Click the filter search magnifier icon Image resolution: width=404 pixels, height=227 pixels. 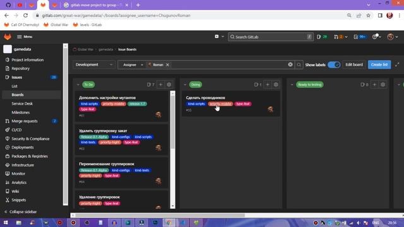299,64
